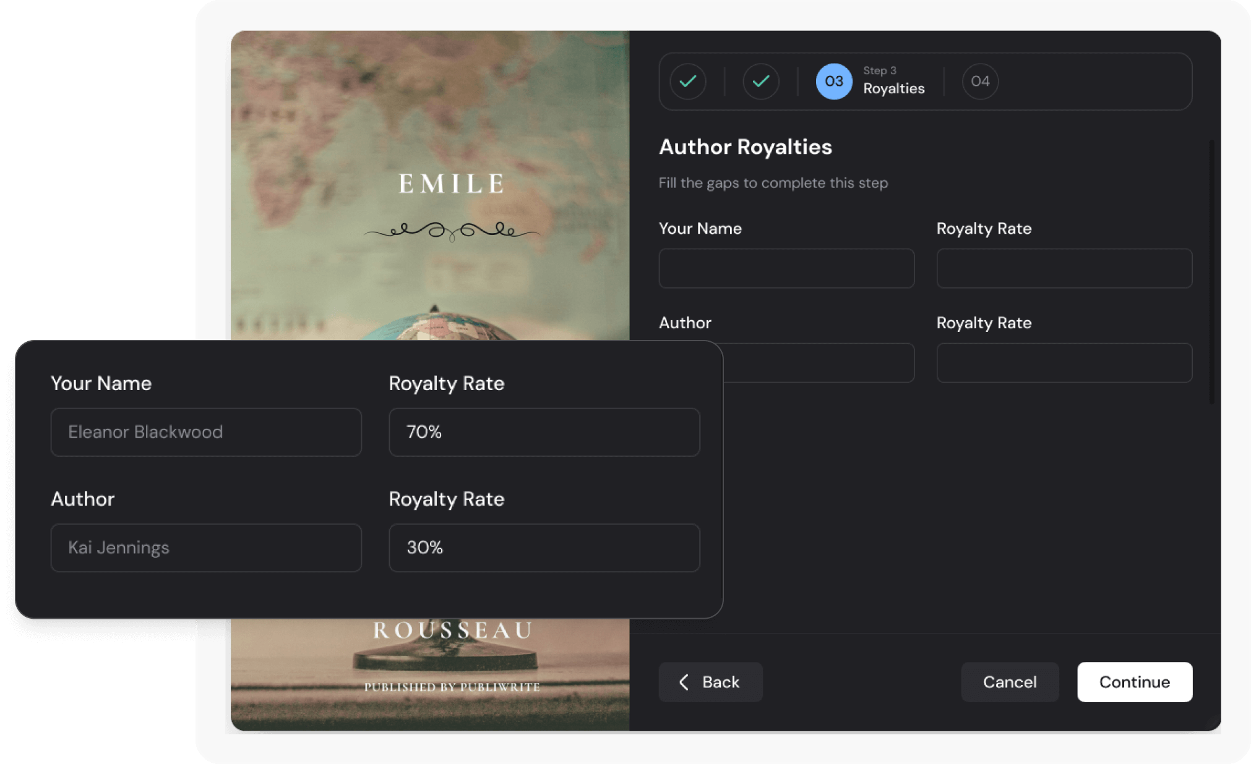Jump to step 04 circle
The height and width of the screenshot is (764, 1251).
coord(980,81)
